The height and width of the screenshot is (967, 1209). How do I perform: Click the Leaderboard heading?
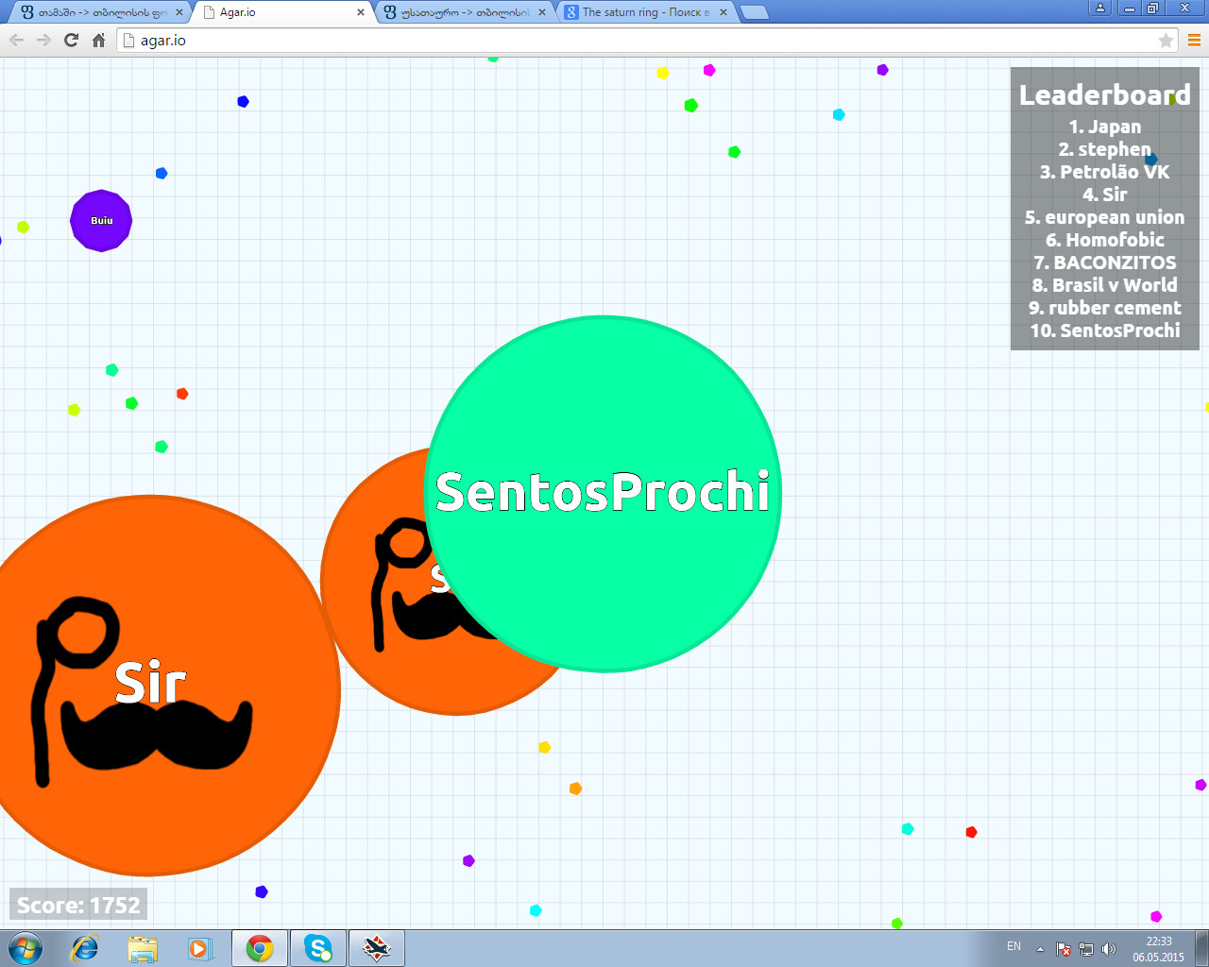tap(1105, 94)
